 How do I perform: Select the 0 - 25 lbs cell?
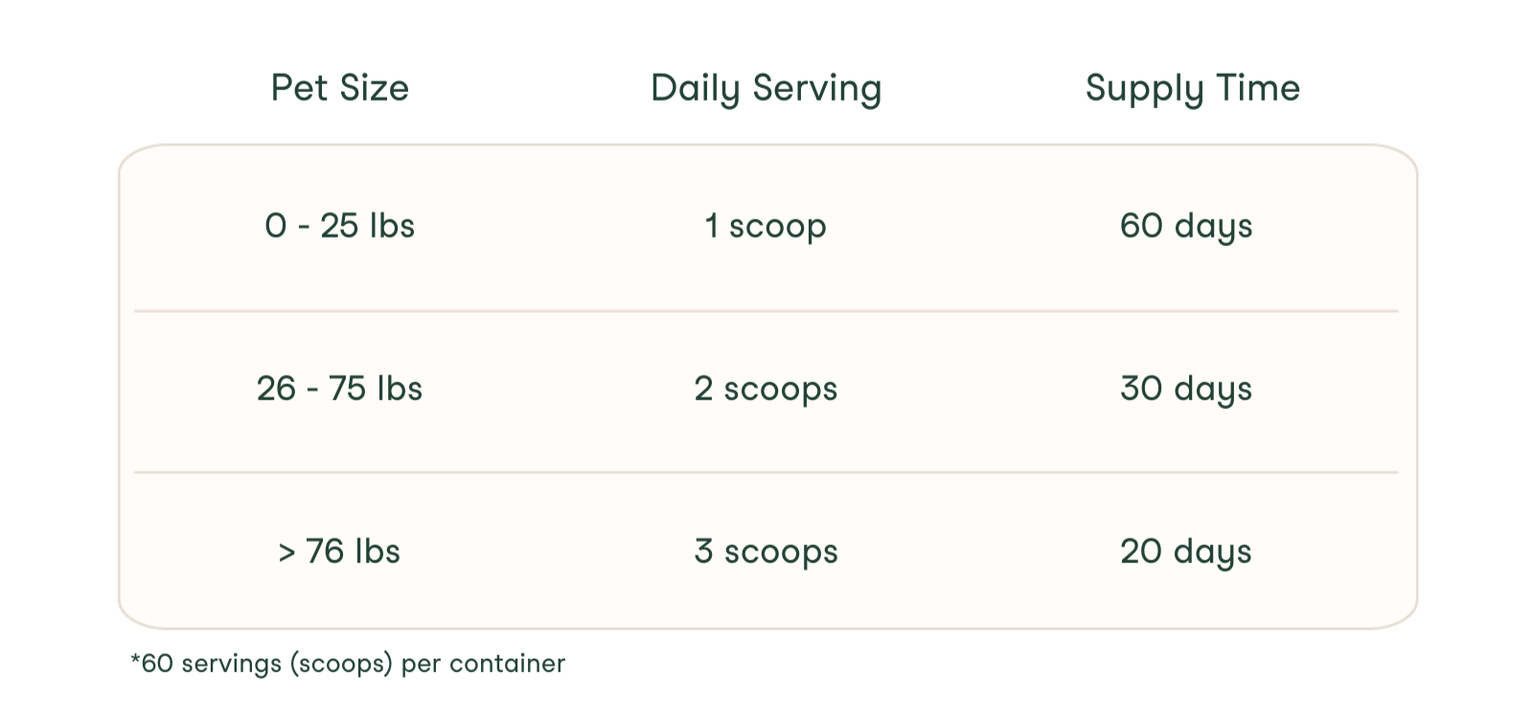(339, 226)
